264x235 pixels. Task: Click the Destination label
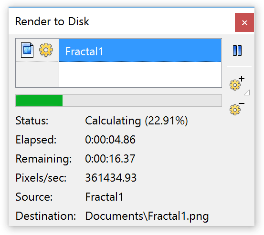click(46, 216)
